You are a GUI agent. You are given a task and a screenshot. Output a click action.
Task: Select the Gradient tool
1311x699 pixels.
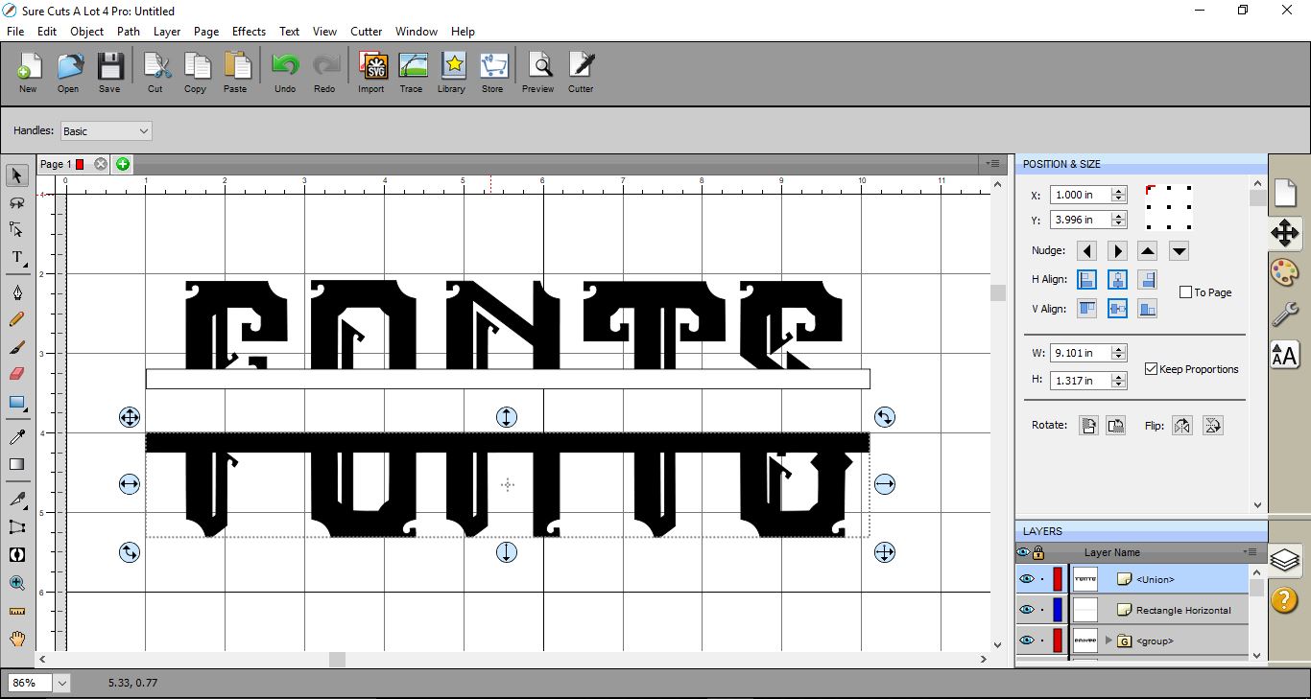coord(17,465)
